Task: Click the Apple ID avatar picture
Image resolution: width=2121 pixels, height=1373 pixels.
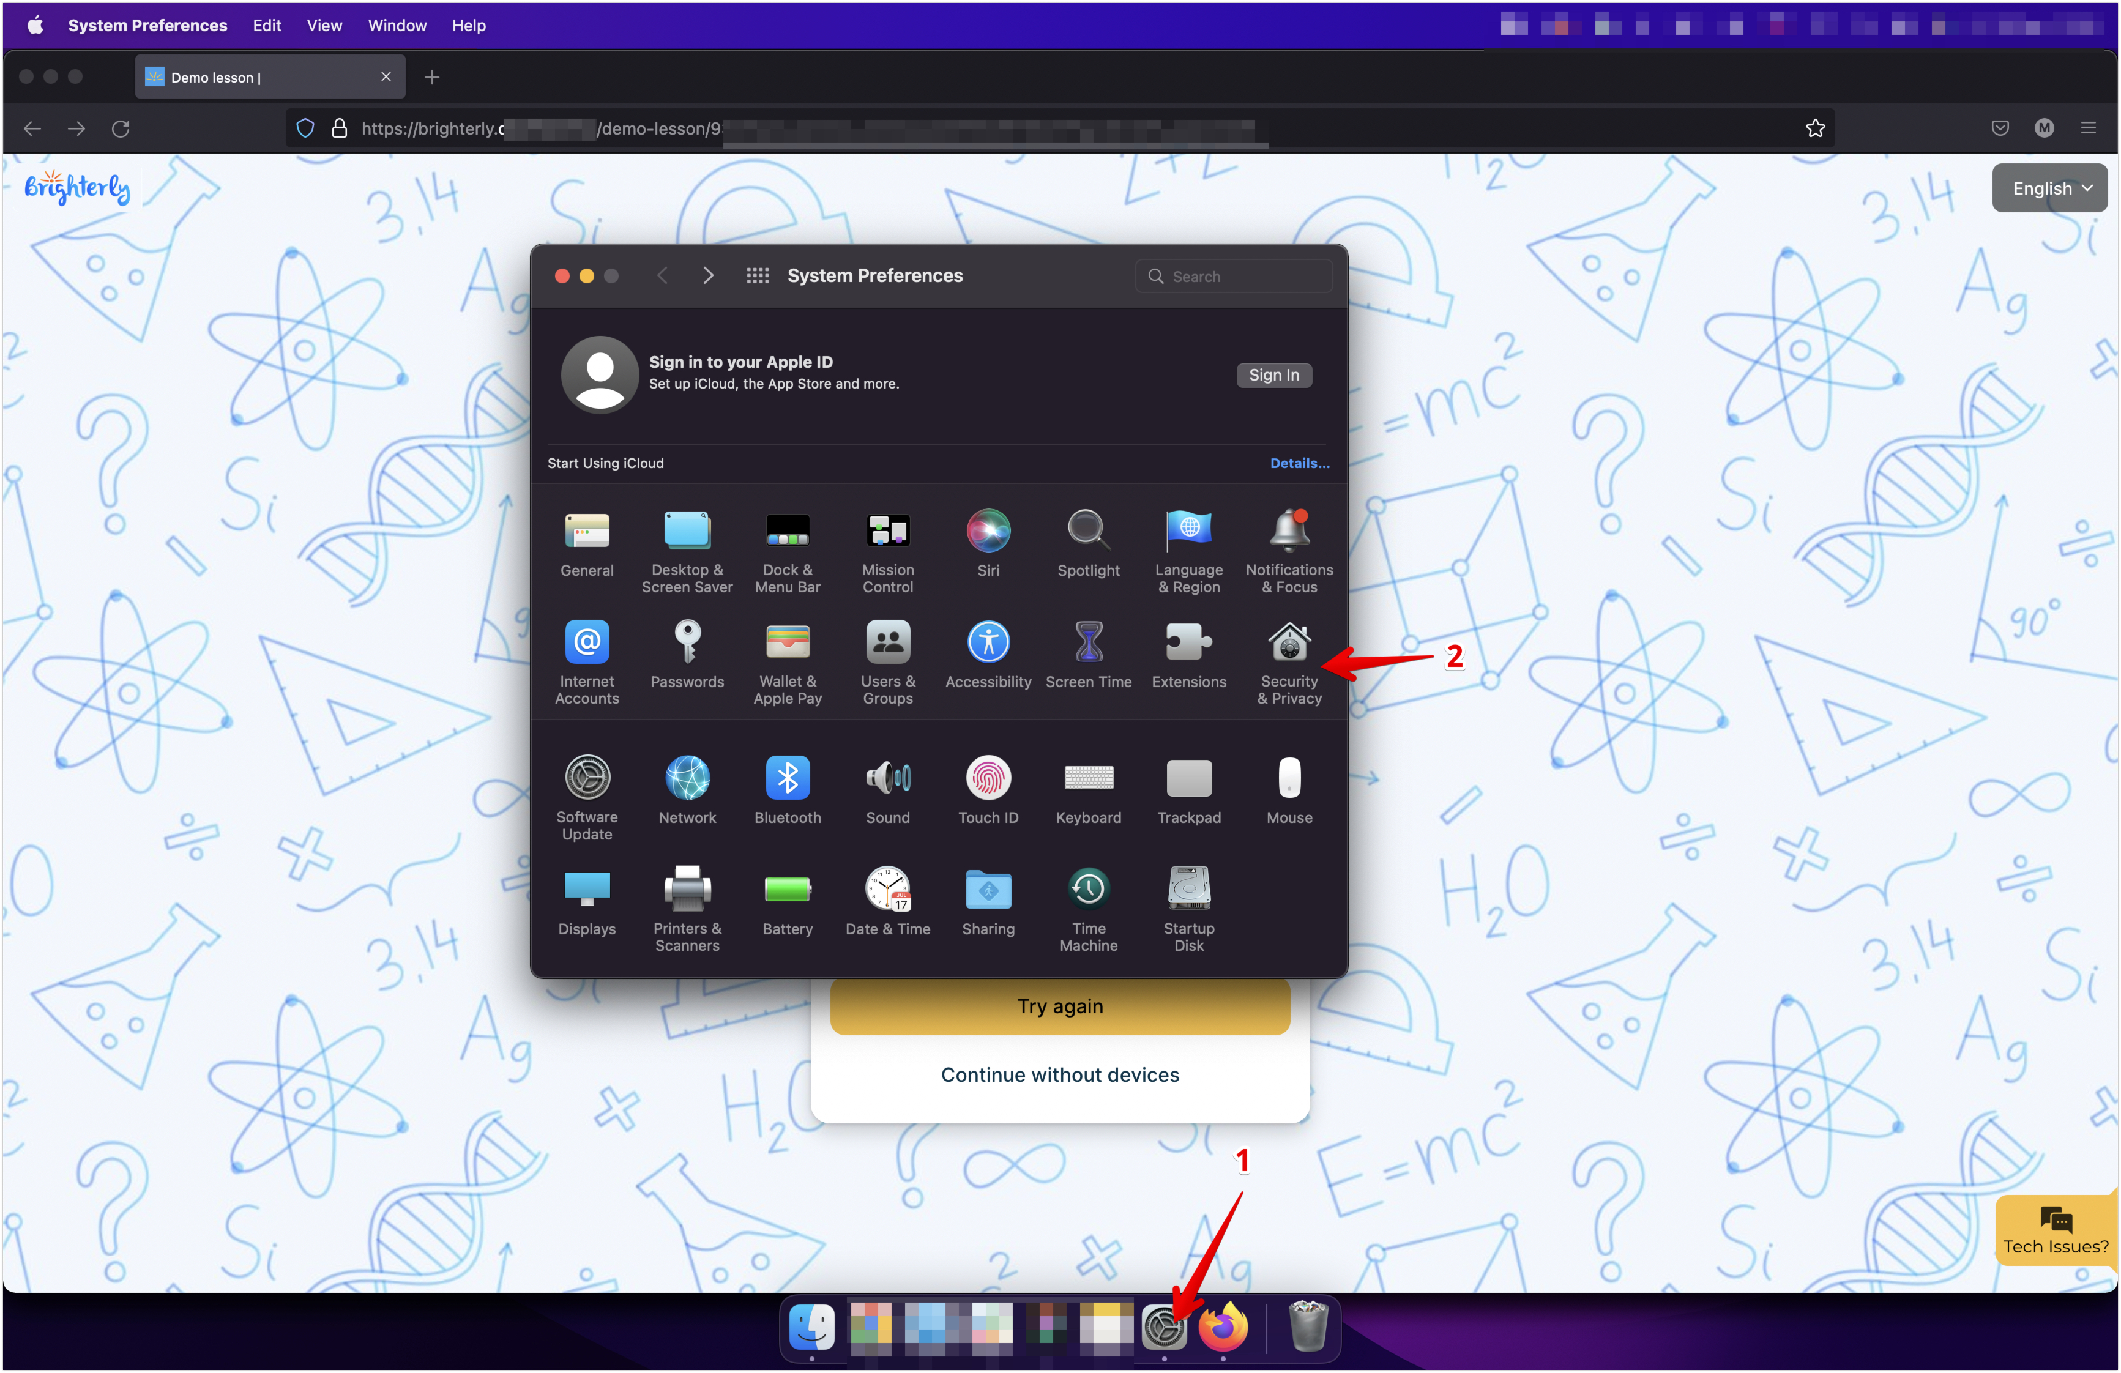Action: click(x=600, y=374)
